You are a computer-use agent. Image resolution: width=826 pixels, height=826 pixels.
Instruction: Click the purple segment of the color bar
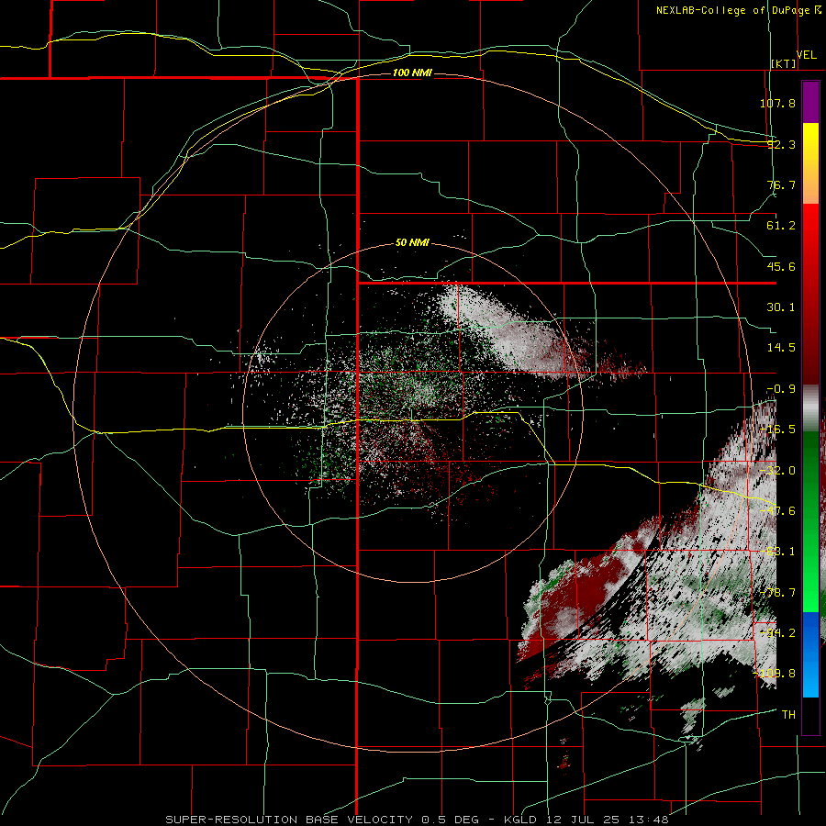point(810,102)
